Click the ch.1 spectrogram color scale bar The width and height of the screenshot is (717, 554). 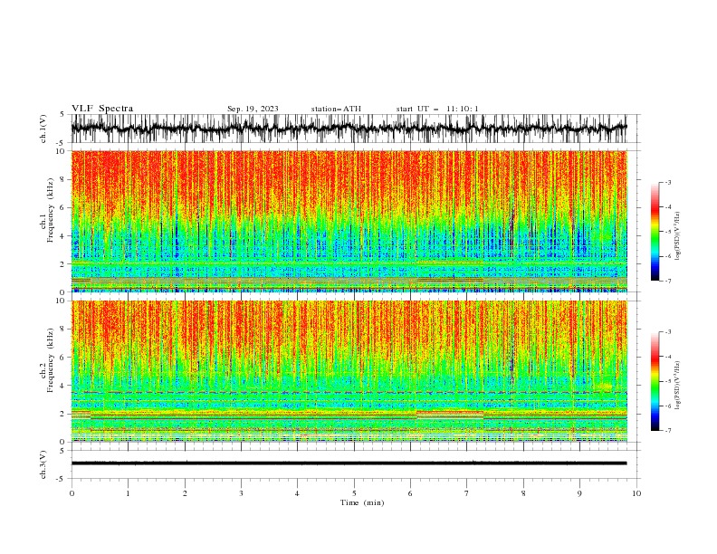click(x=655, y=232)
